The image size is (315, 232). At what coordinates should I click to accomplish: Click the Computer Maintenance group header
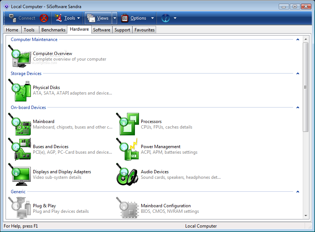coord(34,40)
